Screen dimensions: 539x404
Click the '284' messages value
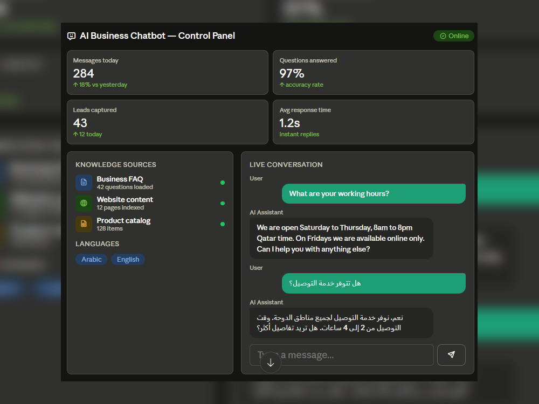click(x=84, y=73)
